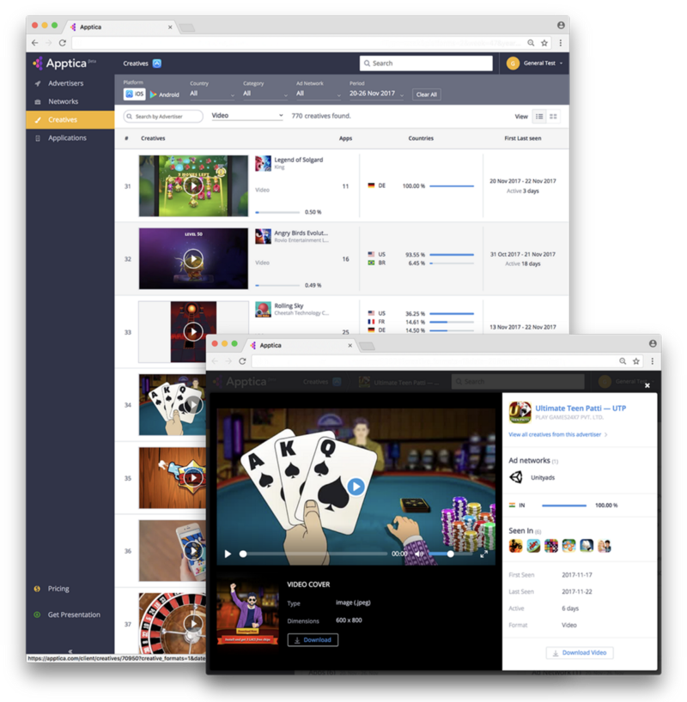This screenshot has width=687, height=702.
Task: Click profile icon in back window title bar
Action: (x=561, y=25)
